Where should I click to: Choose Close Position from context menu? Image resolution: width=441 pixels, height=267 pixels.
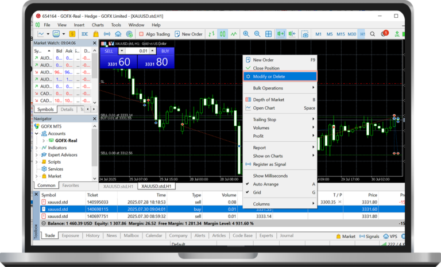[280, 68]
